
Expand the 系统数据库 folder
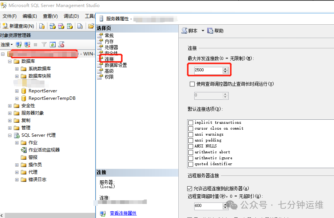click(17, 69)
